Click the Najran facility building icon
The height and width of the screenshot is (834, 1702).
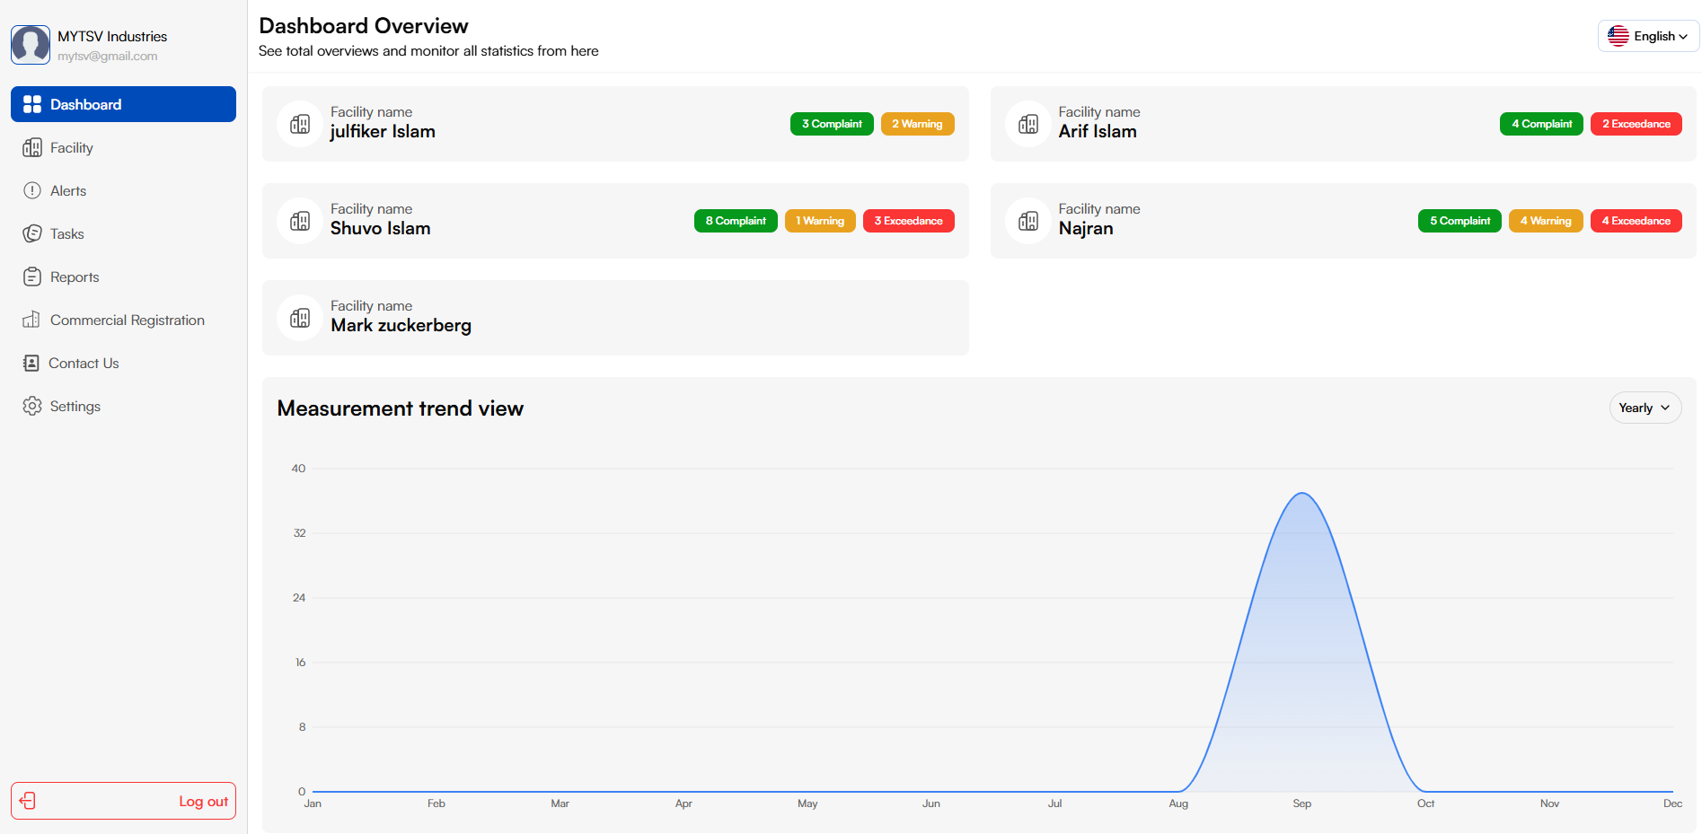(1028, 221)
